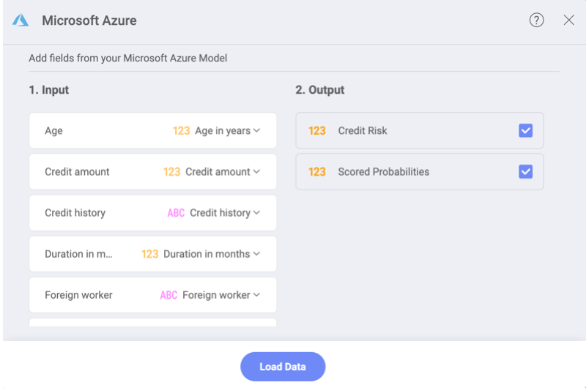Click the ABC type icon in Credit history row
Screen dimensions: 586x388
[176, 213]
